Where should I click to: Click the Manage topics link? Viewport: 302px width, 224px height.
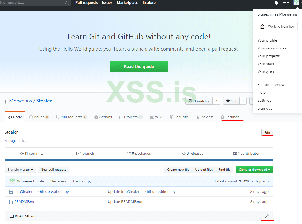15,141
